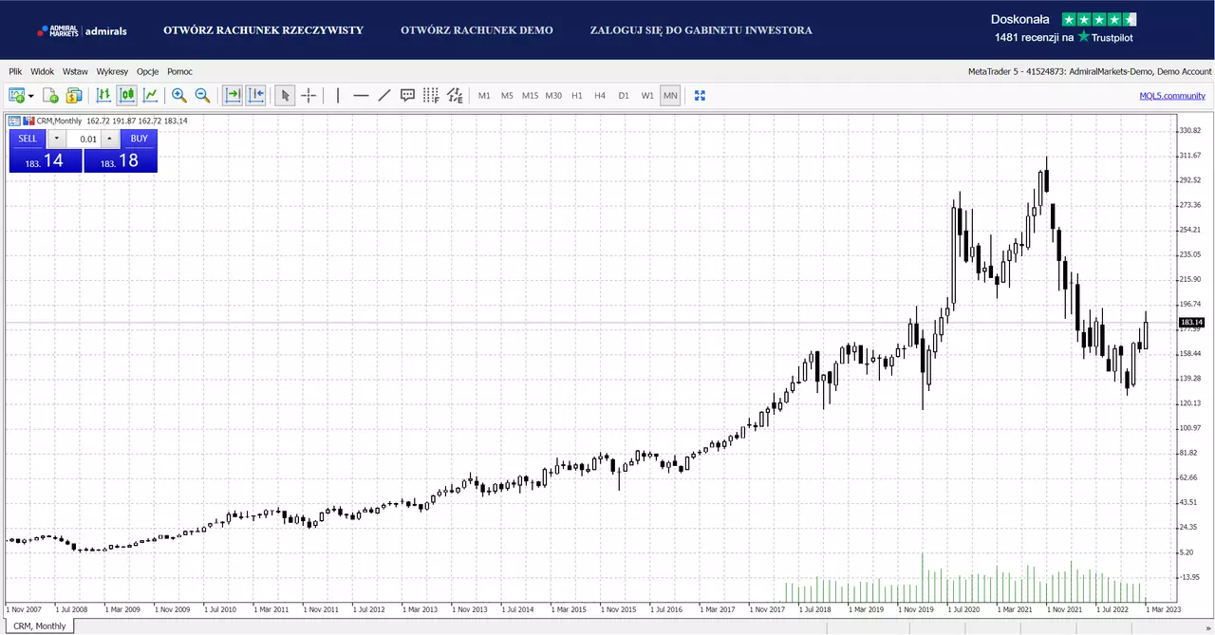Screen dimensions: 1215x635
Task: Visit the MQL5.community link
Action: pyautogui.click(x=1172, y=96)
